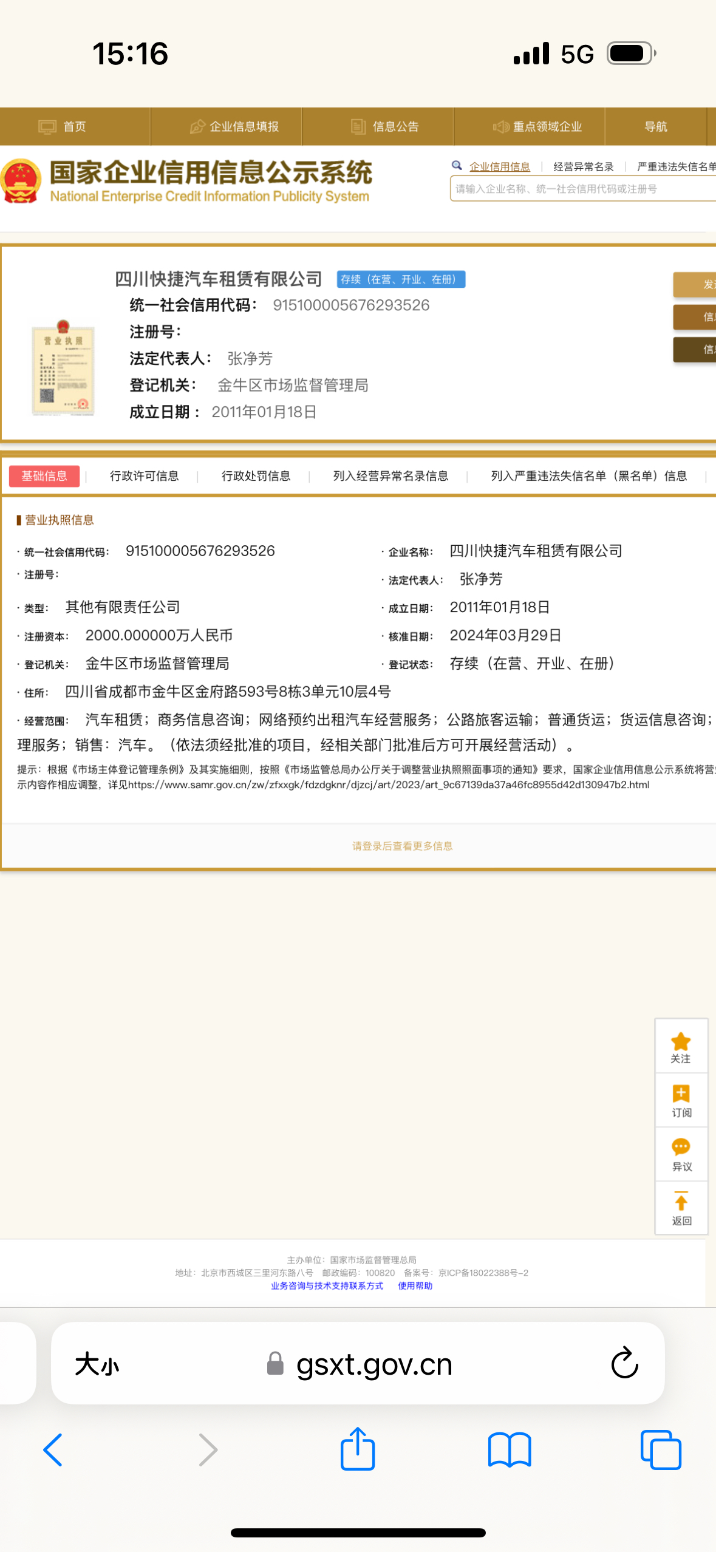The height and width of the screenshot is (1552, 716).
Task: Select the 经营异常名录 search category
Action: coord(584,166)
